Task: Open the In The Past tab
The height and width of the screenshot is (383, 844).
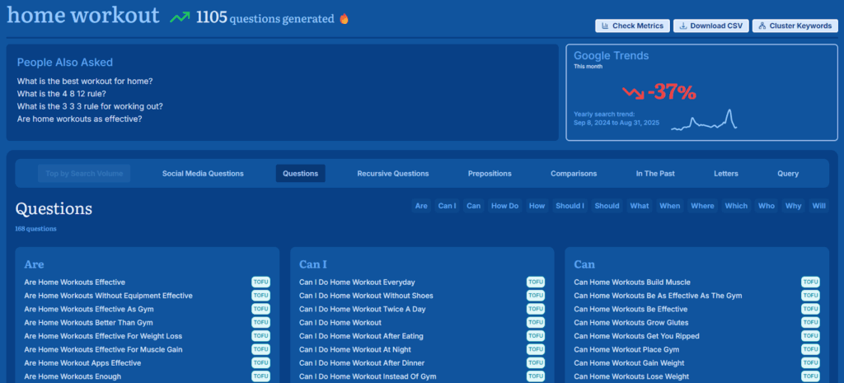Action: tap(654, 174)
